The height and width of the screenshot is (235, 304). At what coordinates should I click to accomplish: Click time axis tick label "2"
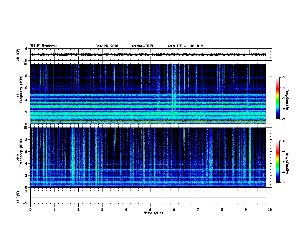point(78,209)
